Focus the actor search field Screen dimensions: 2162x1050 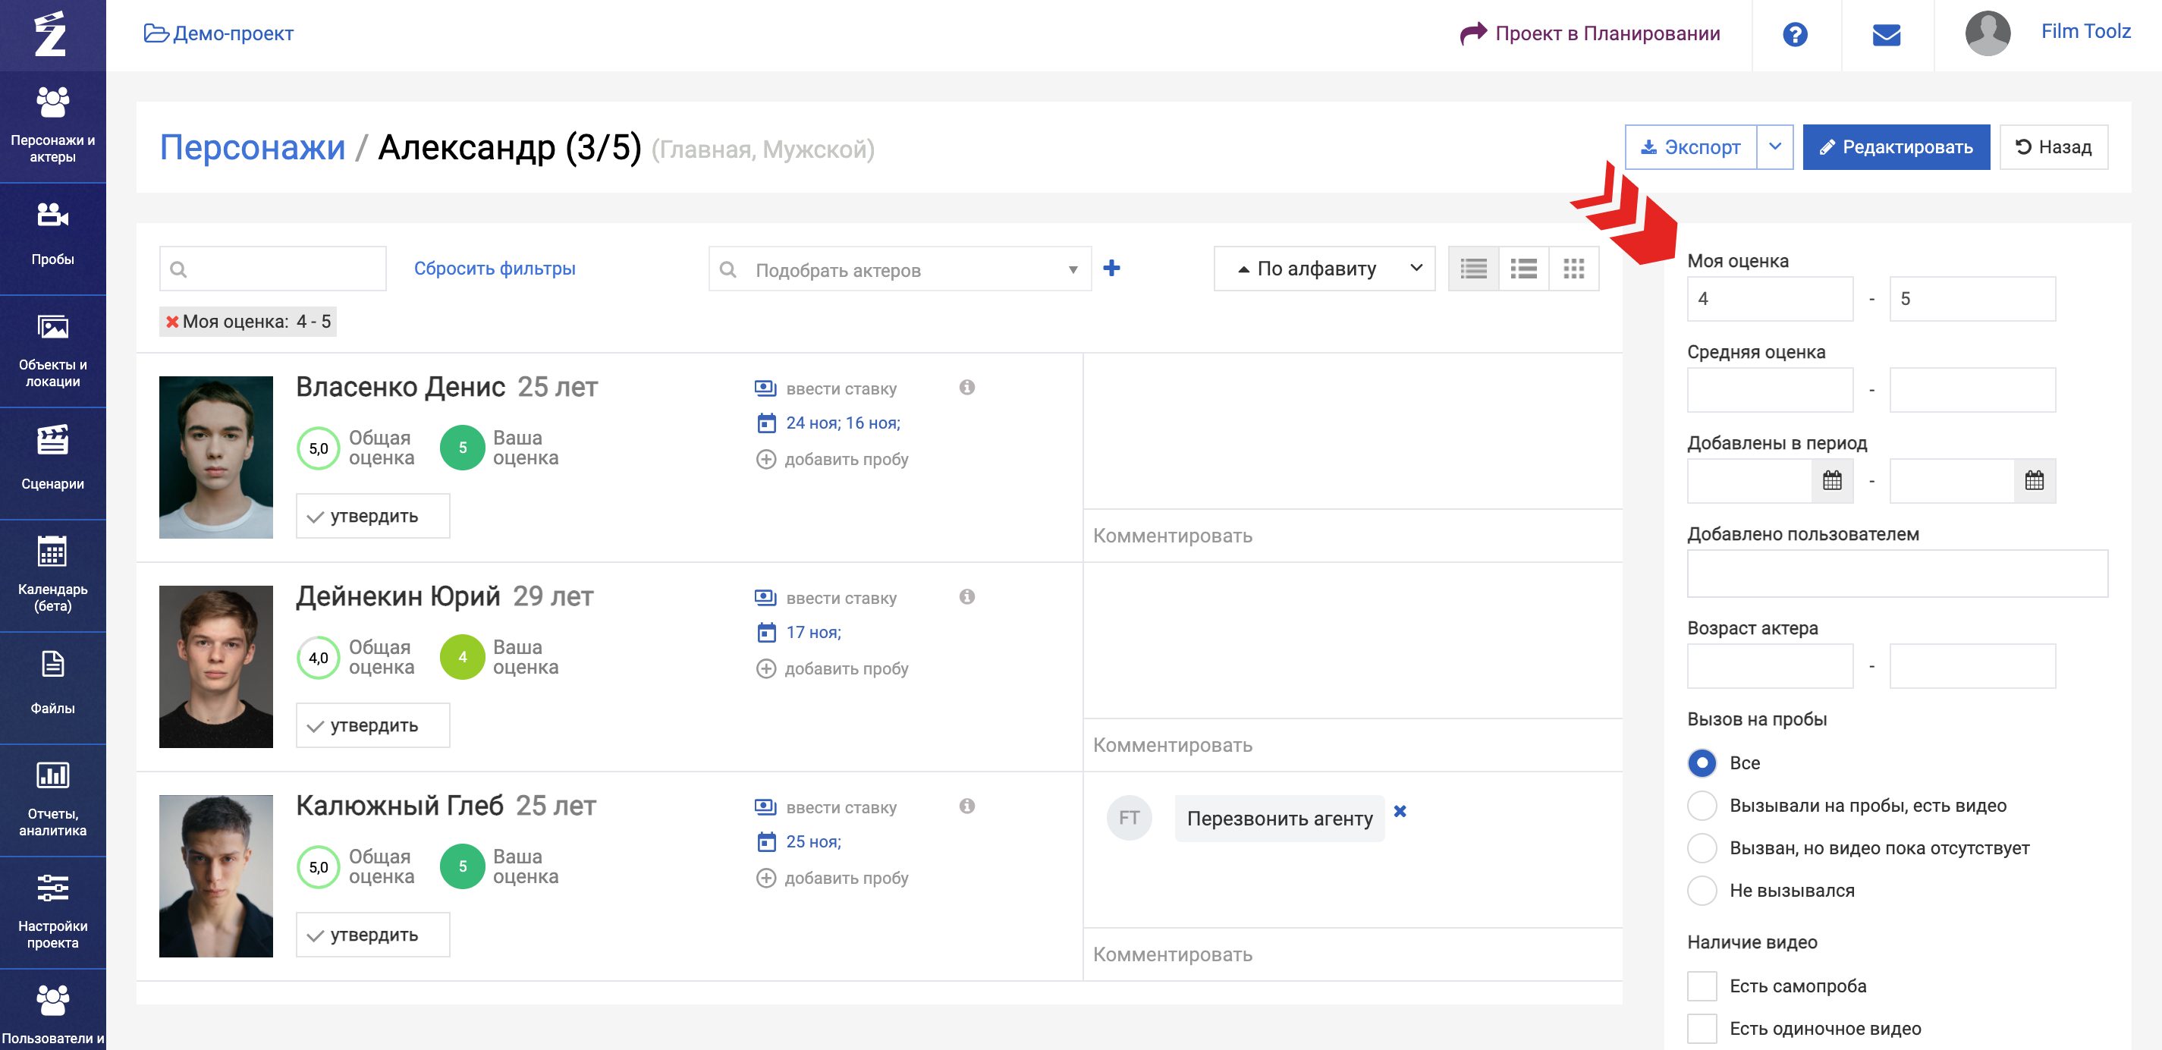pos(273,269)
